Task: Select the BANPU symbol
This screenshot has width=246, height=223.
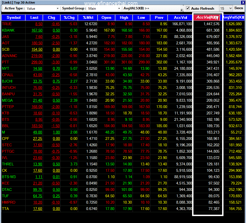Action: point(8,94)
